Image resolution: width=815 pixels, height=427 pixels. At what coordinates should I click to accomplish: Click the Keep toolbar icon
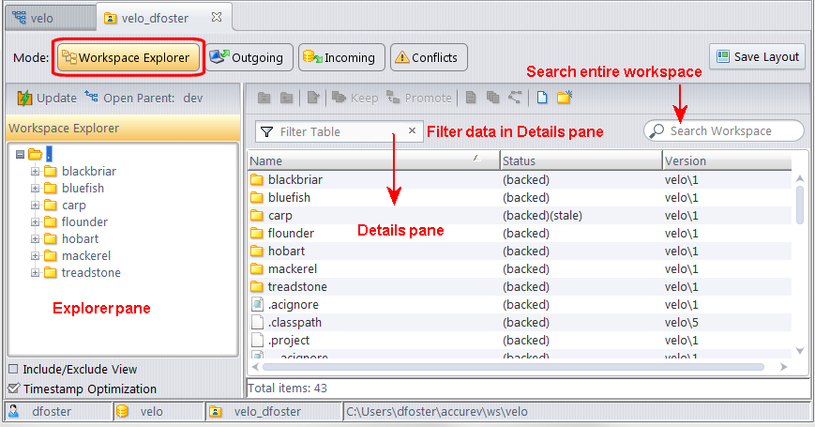pyautogui.click(x=339, y=98)
